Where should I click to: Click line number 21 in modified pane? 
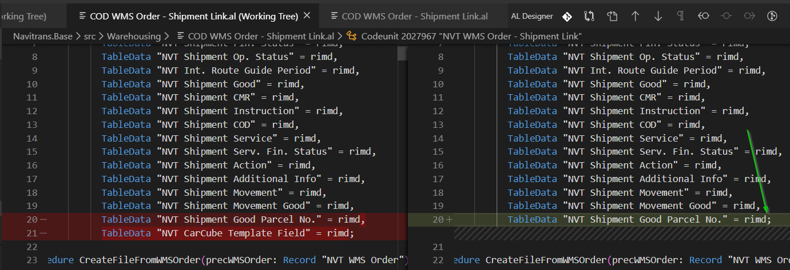(438, 246)
